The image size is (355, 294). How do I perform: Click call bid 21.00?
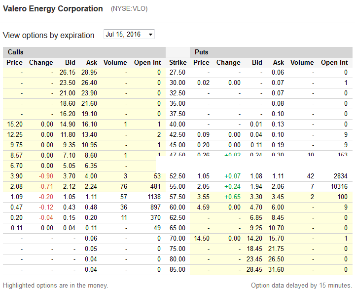[68, 93]
